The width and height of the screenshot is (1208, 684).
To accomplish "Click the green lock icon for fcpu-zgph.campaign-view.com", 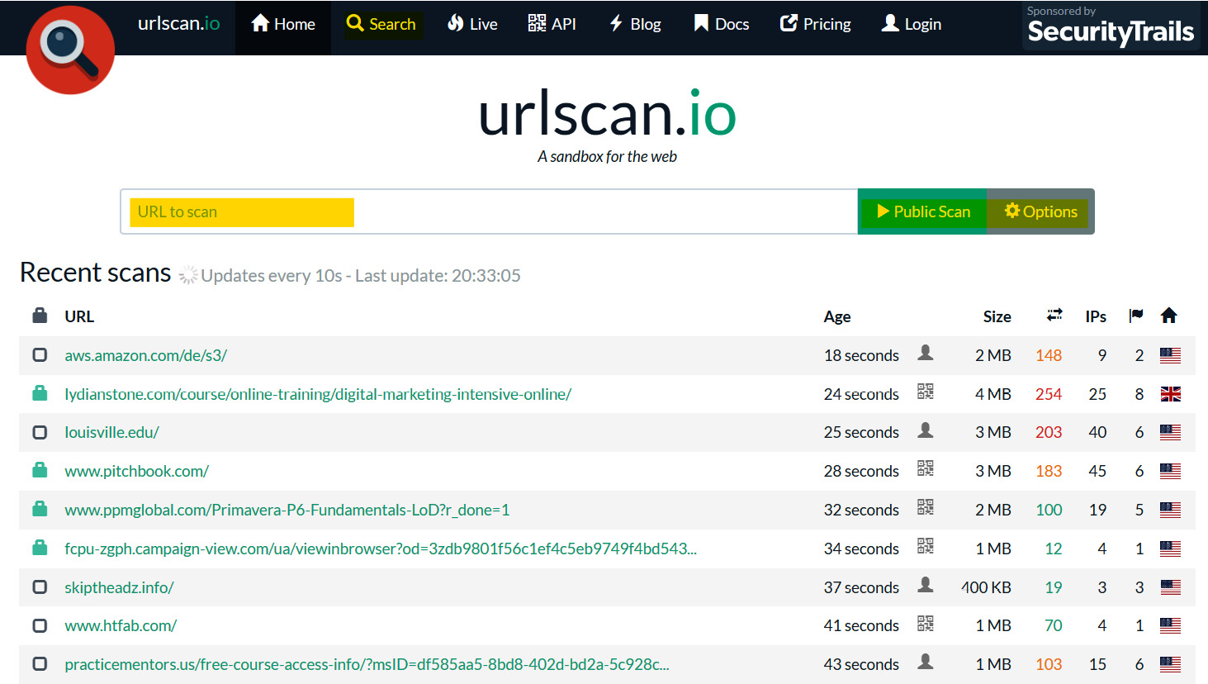I will [40, 548].
